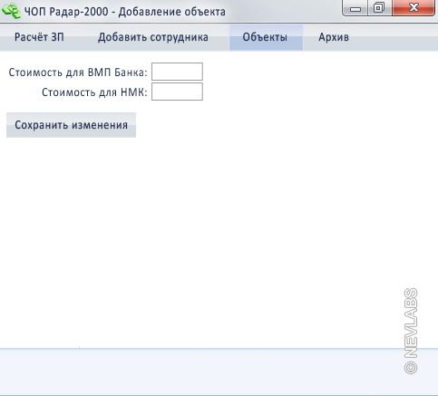The width and height of the screenshot is (438, 396).
Task: Click the Стоимость для ВМП Банка label
Action: (78, 72)
